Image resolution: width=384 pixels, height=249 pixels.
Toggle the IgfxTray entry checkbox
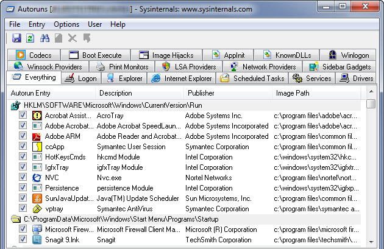pos(23,167)
